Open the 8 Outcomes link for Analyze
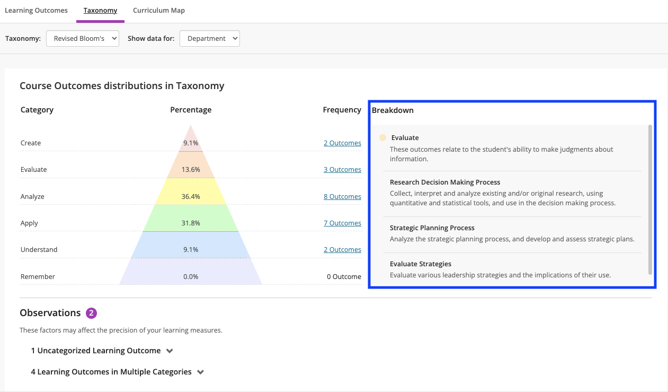The image size is (668, 392). [342, 197]
